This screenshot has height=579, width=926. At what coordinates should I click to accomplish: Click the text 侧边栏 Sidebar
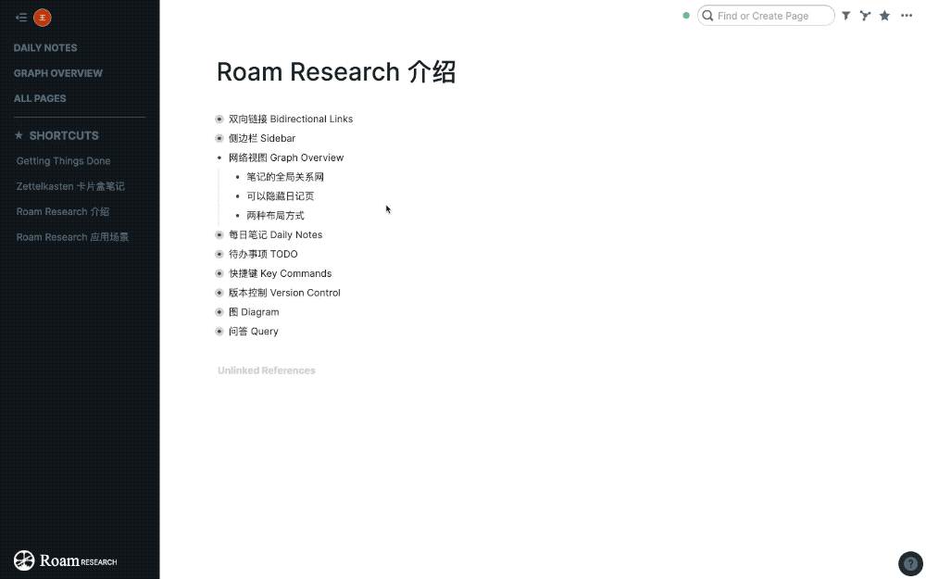pyautogui.click(x=262, y=138)
